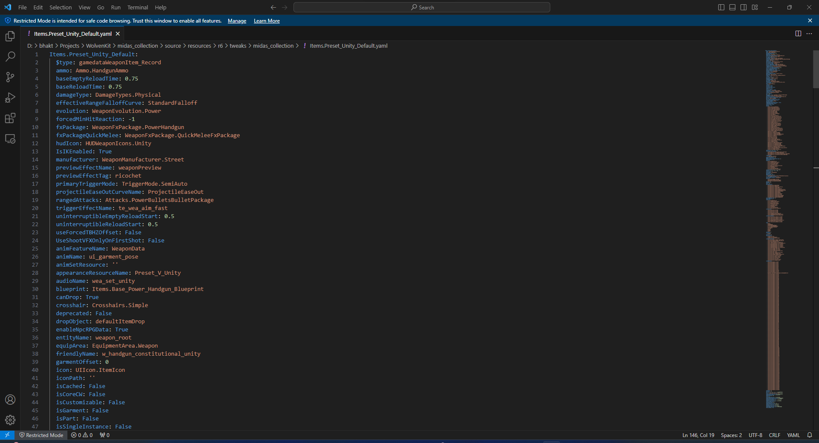819x443 pixels.
Task: Select the Items.Preset_Unity_Default.yaml tab
Action: coord(73,34)
